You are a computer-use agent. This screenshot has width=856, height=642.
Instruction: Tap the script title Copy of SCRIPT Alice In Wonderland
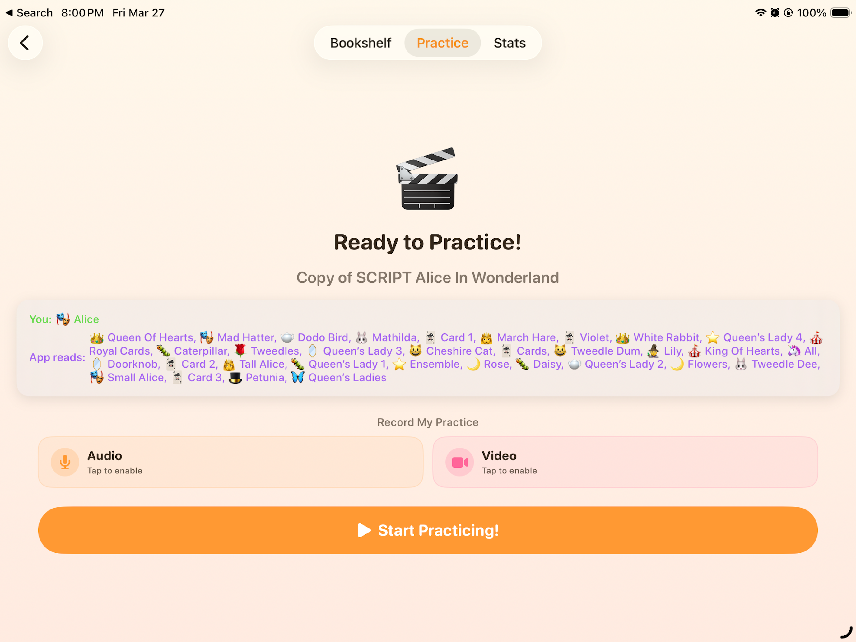click(428, 278)
